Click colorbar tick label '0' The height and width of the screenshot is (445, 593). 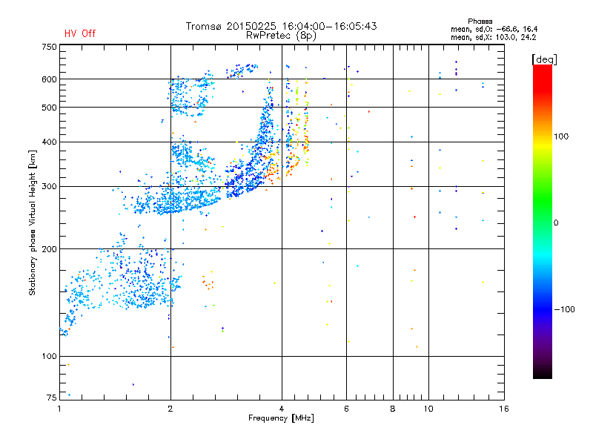click(x=555, y=223)
